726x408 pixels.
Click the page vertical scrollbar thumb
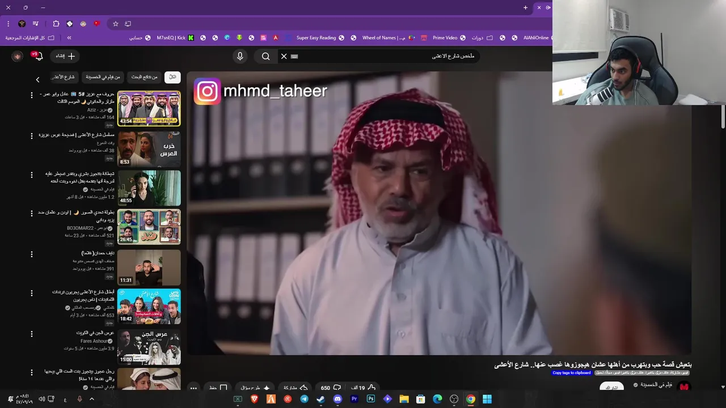[x=723, y=116]
